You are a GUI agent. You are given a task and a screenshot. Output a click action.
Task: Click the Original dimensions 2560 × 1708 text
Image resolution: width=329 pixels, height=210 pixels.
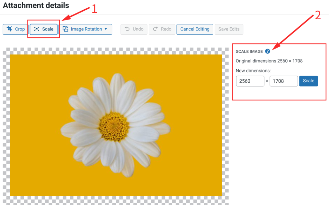tap(269, 61)
